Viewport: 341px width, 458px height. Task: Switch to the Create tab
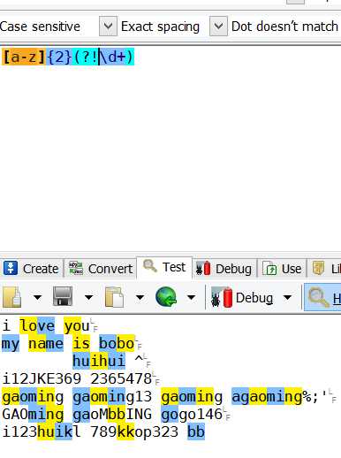coord(32,269)
